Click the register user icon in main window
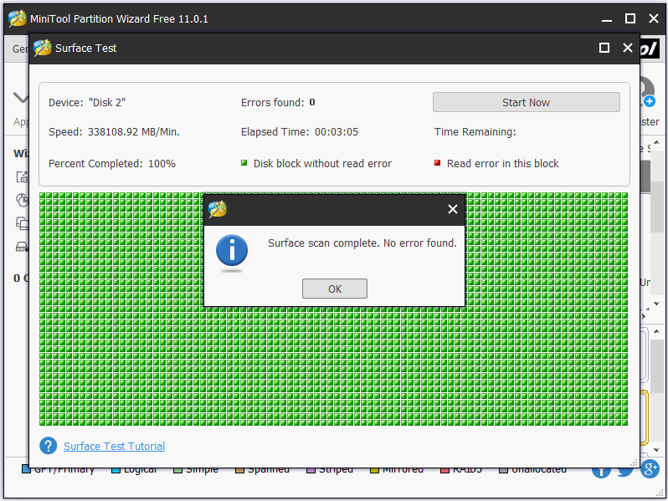 (x=646, y=91)
